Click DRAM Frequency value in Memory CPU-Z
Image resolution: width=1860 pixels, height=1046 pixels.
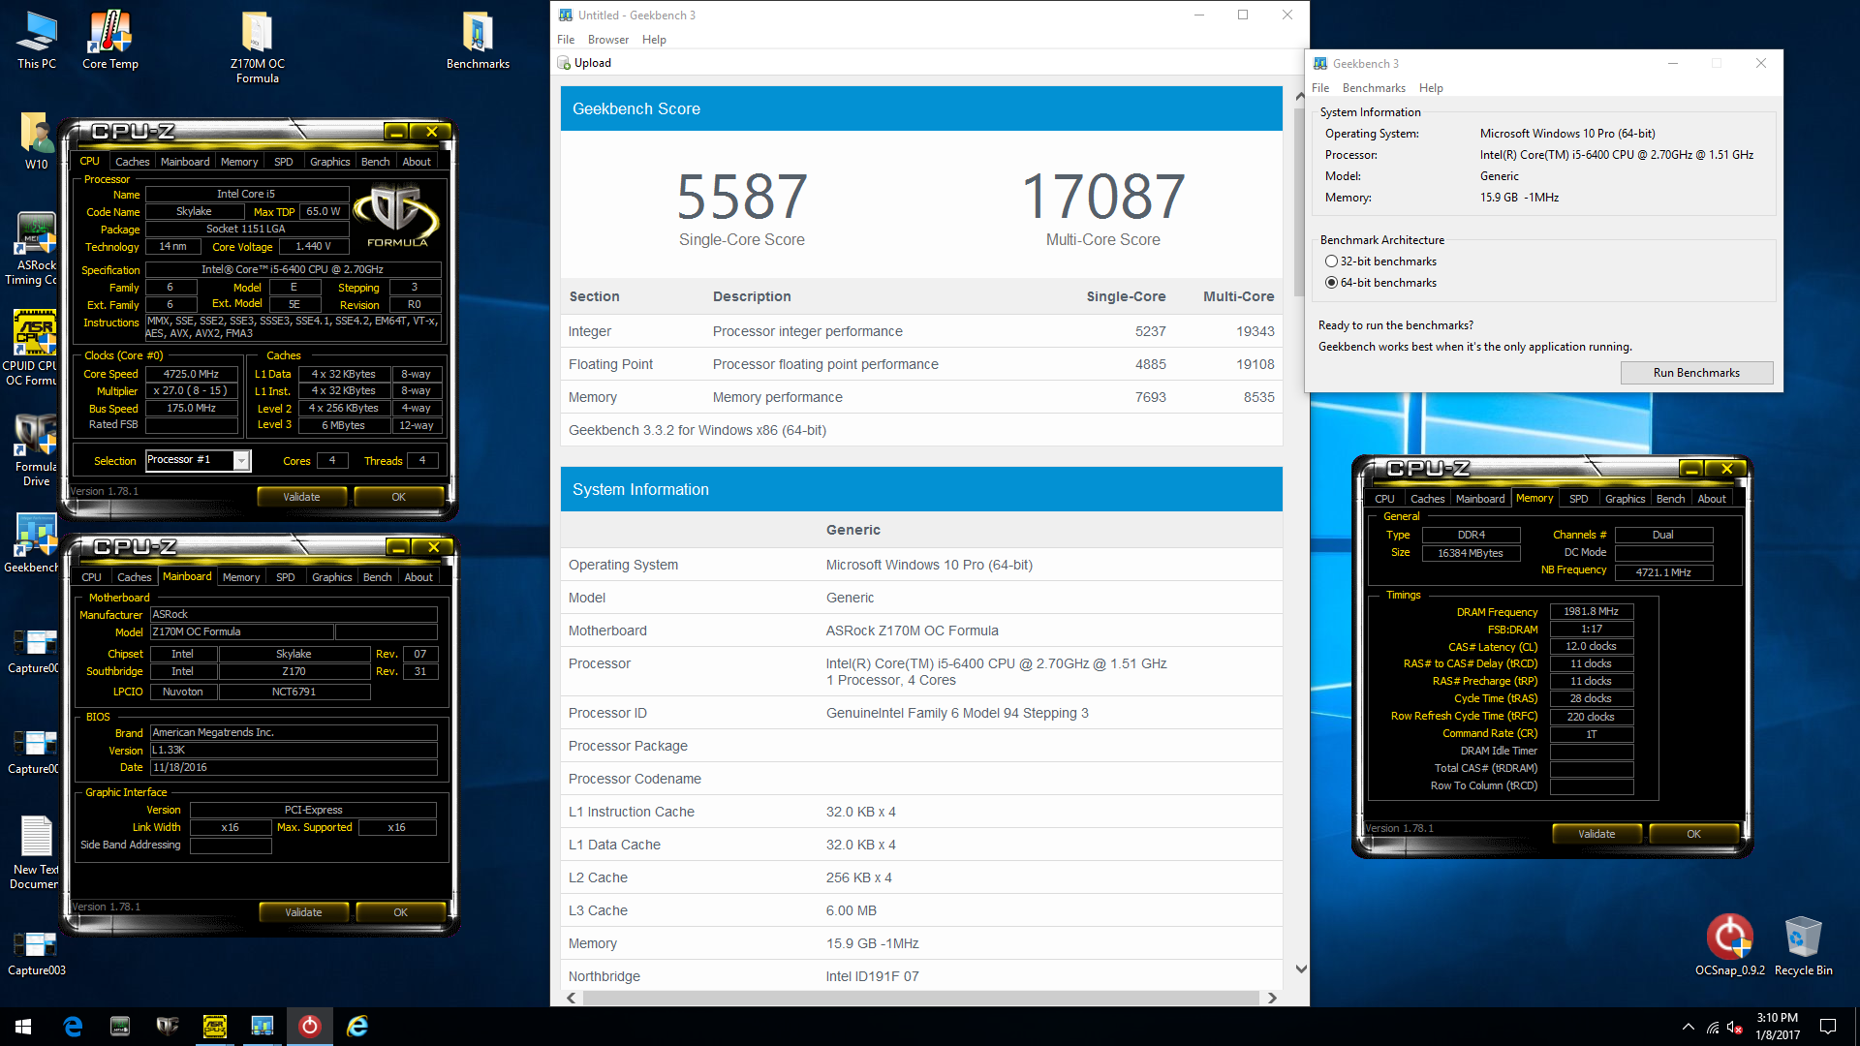1592,612
